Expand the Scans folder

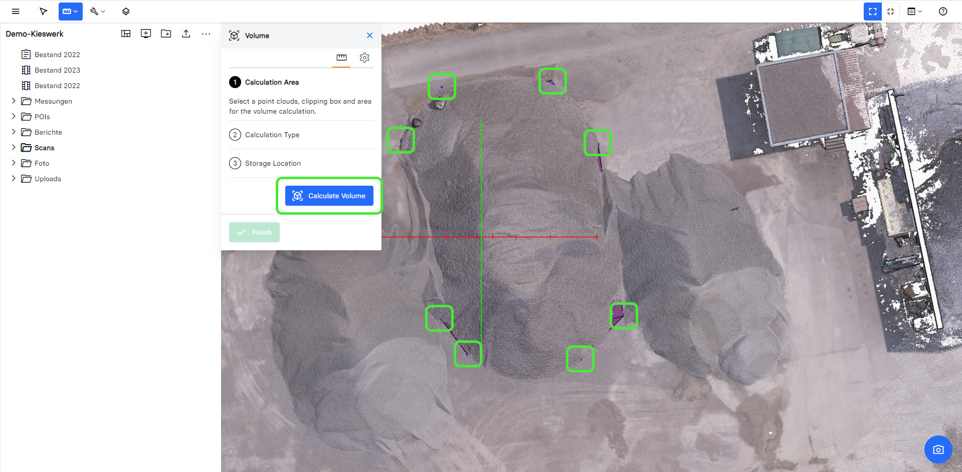click(14, 148)
